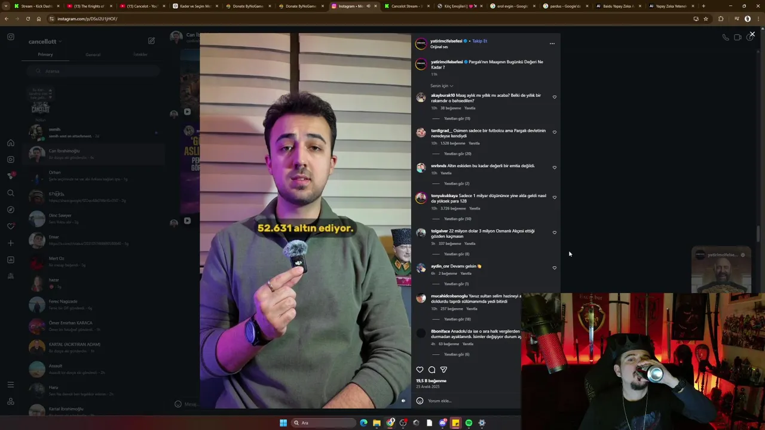Pause the reel video by clicking it

pos(305,220)
